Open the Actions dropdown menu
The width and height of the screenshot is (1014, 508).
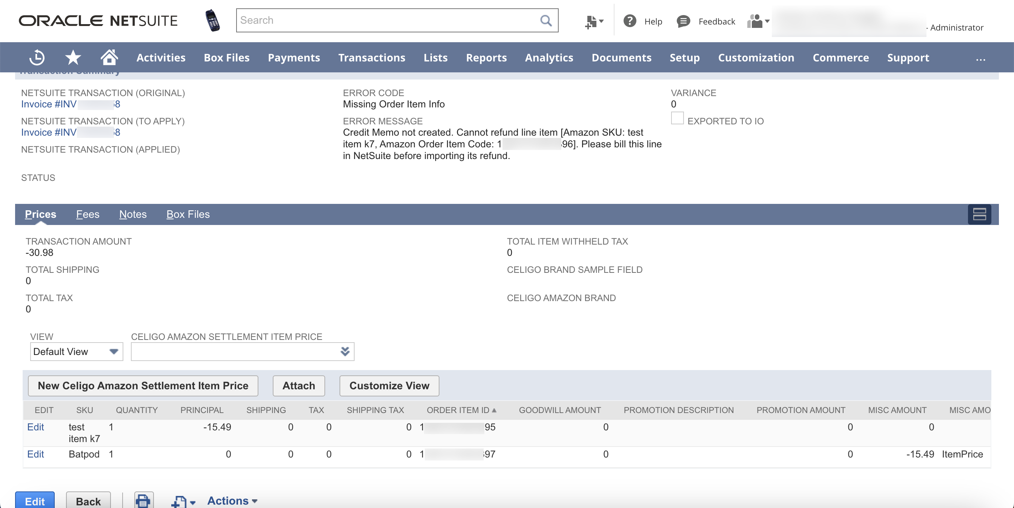(x=232, y=501)
